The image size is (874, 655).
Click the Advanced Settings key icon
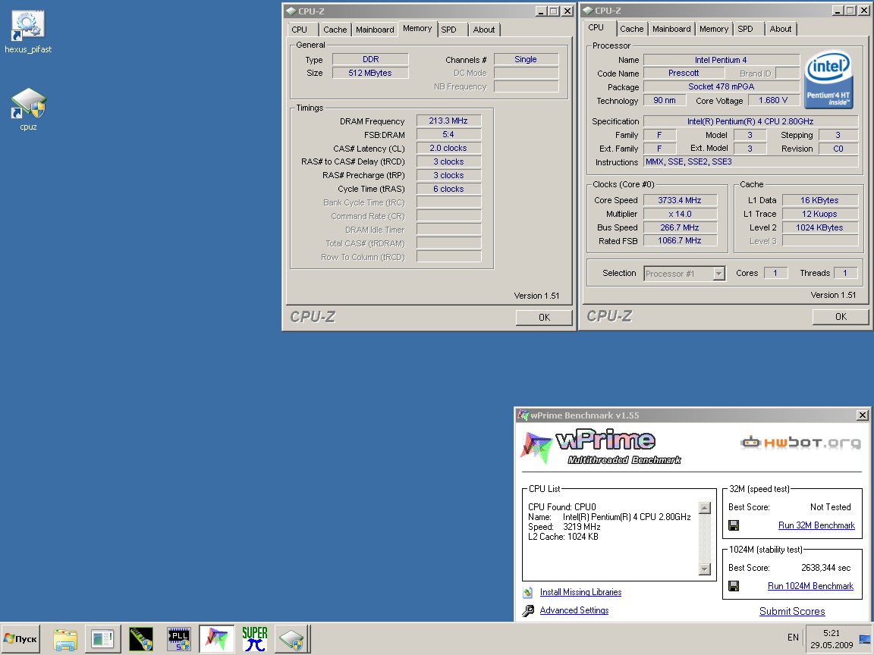pyautogui.click(x=528, y=610)
